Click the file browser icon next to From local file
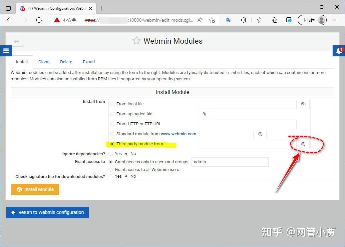 (303, 104)
